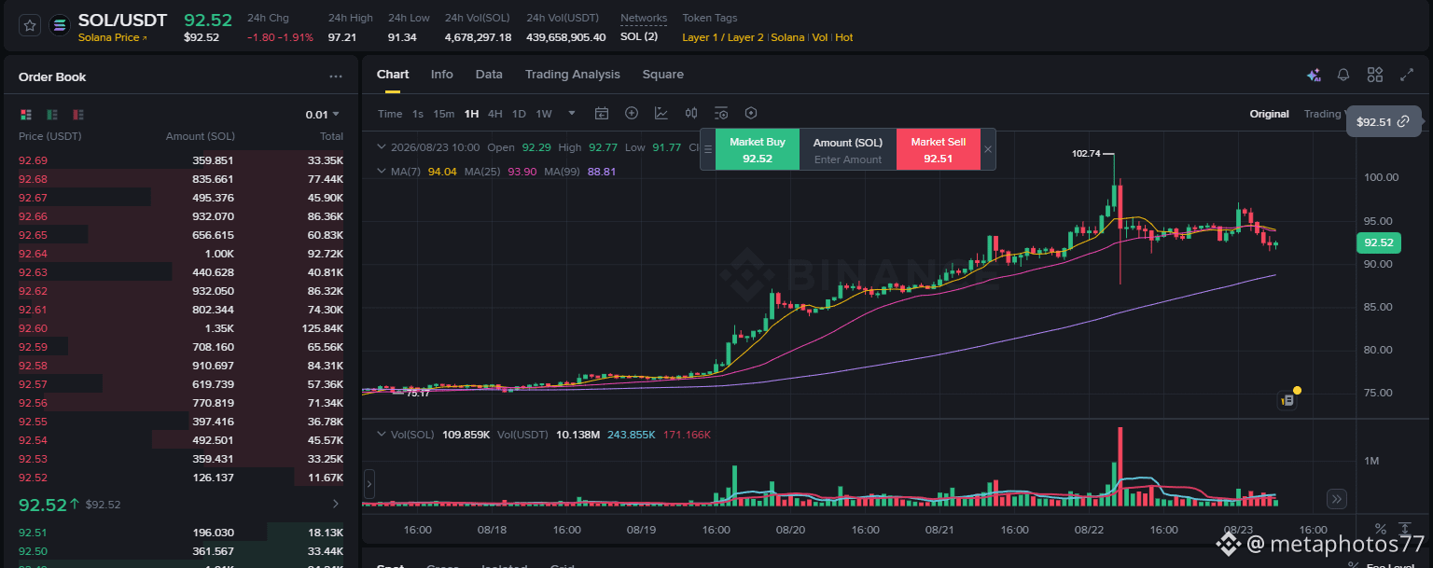Image resolution: width=1433 pixels, height=568 pixels.
Task: Open Square tab
Action: tap(662, 75)
